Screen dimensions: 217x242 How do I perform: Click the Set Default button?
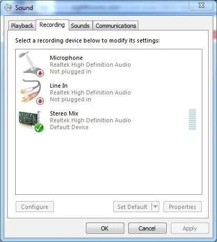(133, 207)
